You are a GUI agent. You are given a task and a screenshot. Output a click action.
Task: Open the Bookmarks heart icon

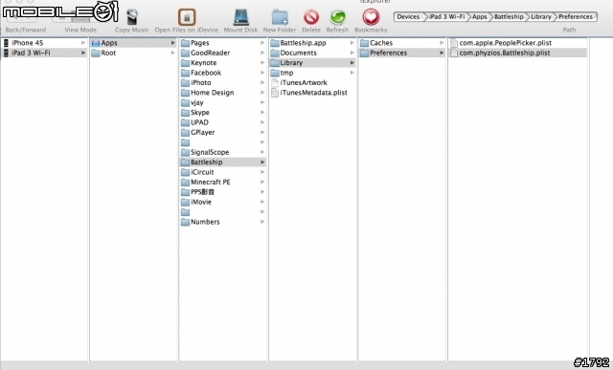coord(371,17)
